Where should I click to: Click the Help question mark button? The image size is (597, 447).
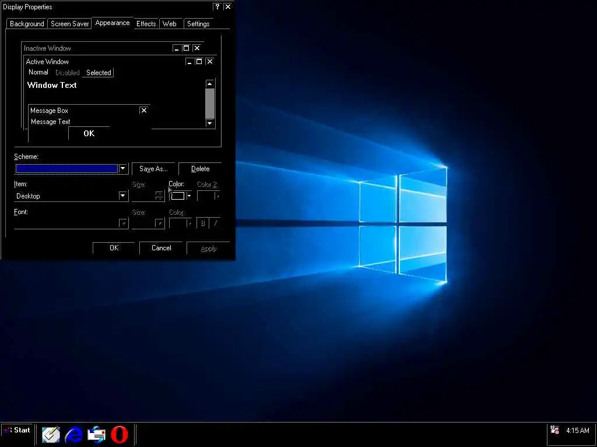[217, 7]
